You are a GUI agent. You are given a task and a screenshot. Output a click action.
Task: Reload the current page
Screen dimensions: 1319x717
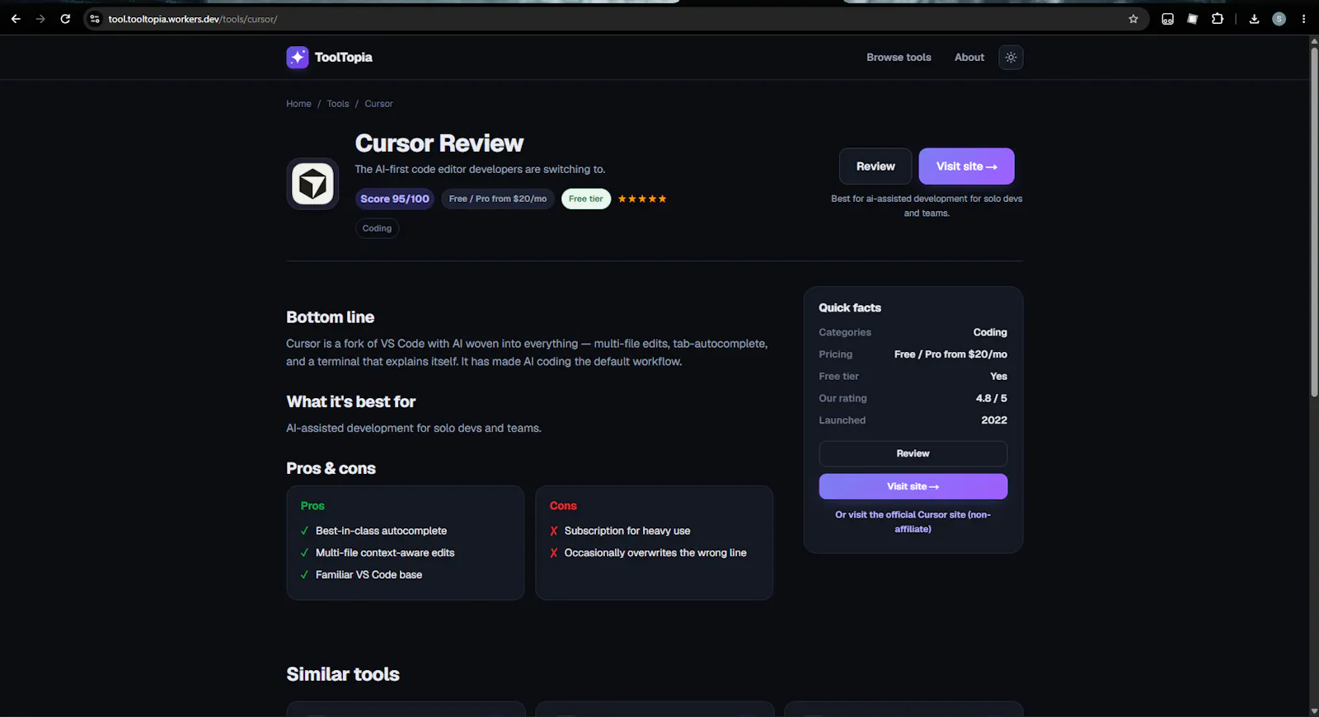65,19
